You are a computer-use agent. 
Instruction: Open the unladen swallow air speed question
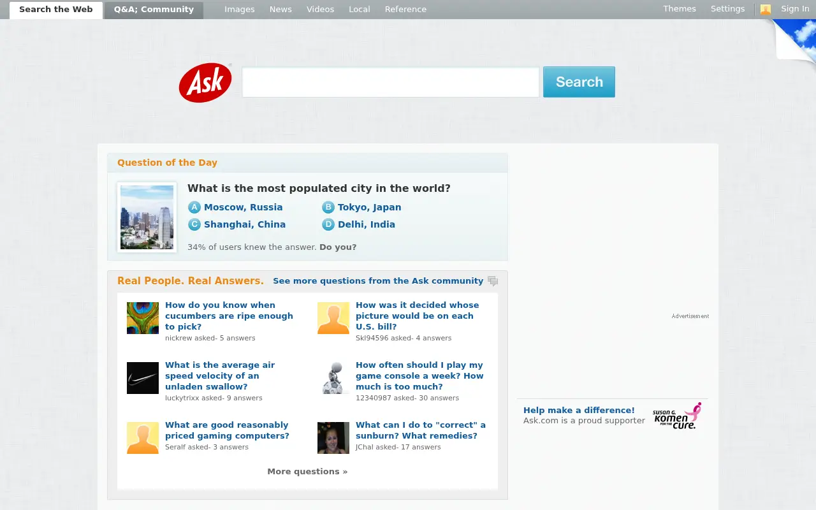coord(220,376)
